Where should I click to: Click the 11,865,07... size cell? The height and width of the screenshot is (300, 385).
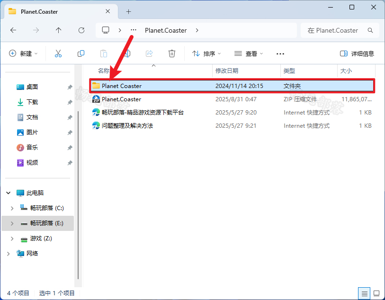357,99
